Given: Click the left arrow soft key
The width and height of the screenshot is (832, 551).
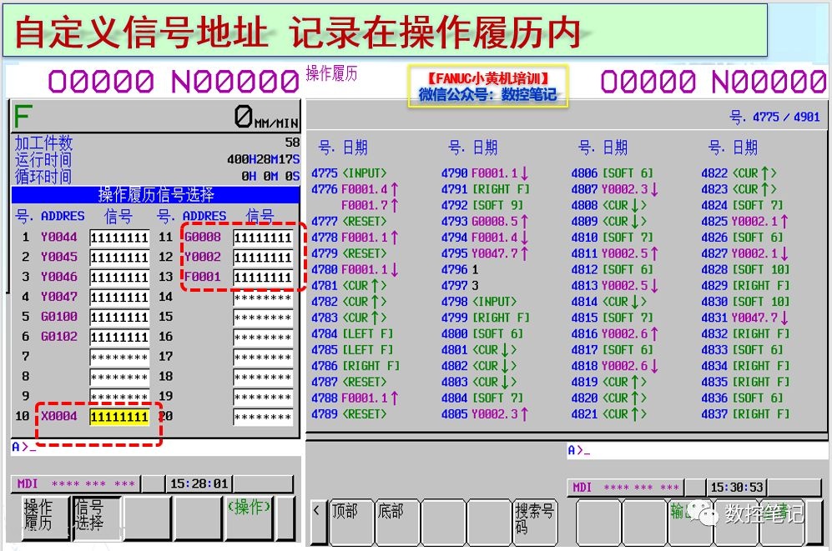Looking at the screenshot, I should (x=317, y=521).
